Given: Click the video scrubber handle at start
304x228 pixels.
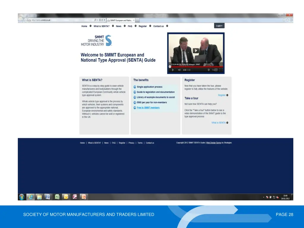Looking at the screenshot, I should point(170,67).
